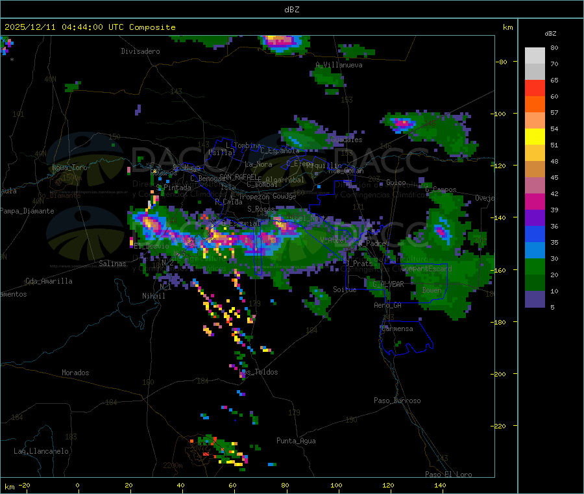Image resolution: width=584 pixels, height=494 pixels.
Task: Click the SAN_RAFAEL map label
Action: (x=237, y=177)
